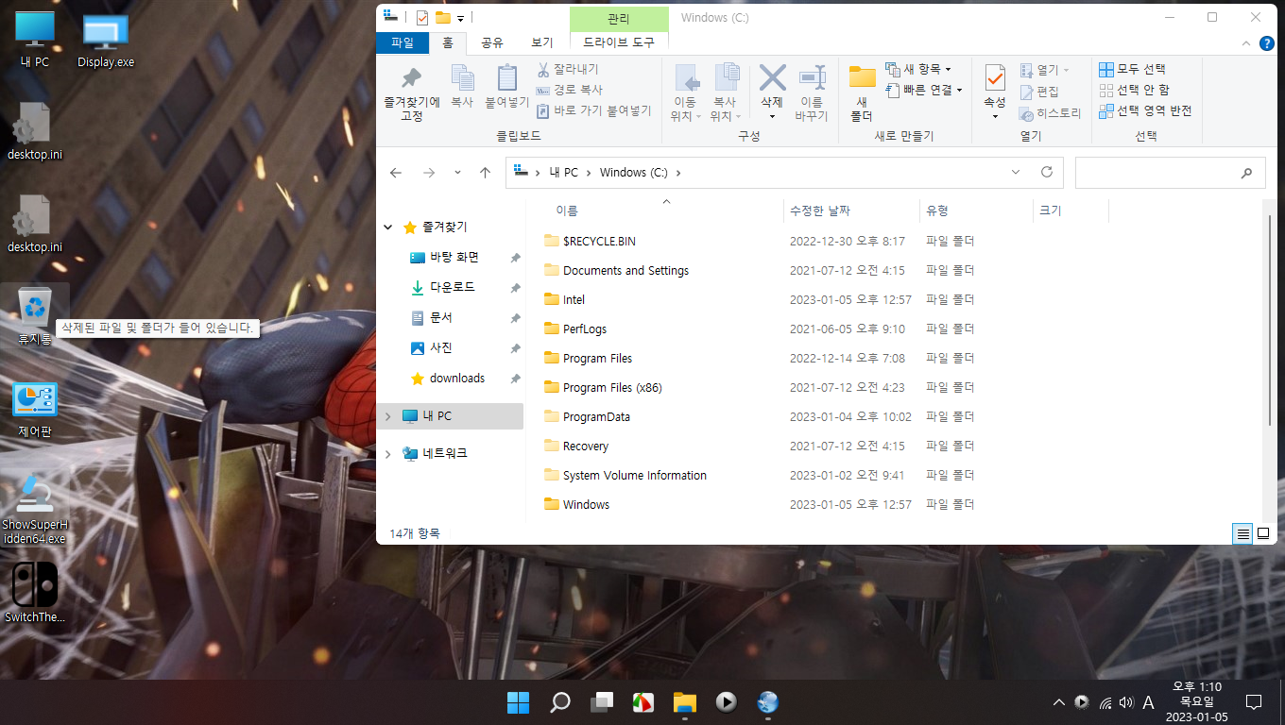1285x725 pixels.
Task: Select the 제어판 desktop icon
Action: (35, 410)
